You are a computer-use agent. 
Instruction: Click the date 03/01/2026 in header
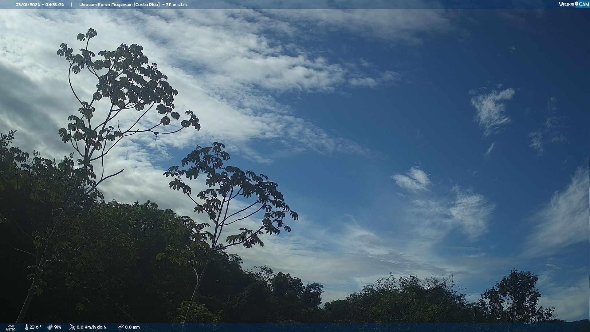click(28, 5)
